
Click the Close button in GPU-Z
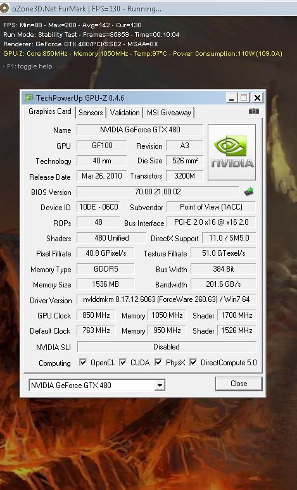(239, 384)
